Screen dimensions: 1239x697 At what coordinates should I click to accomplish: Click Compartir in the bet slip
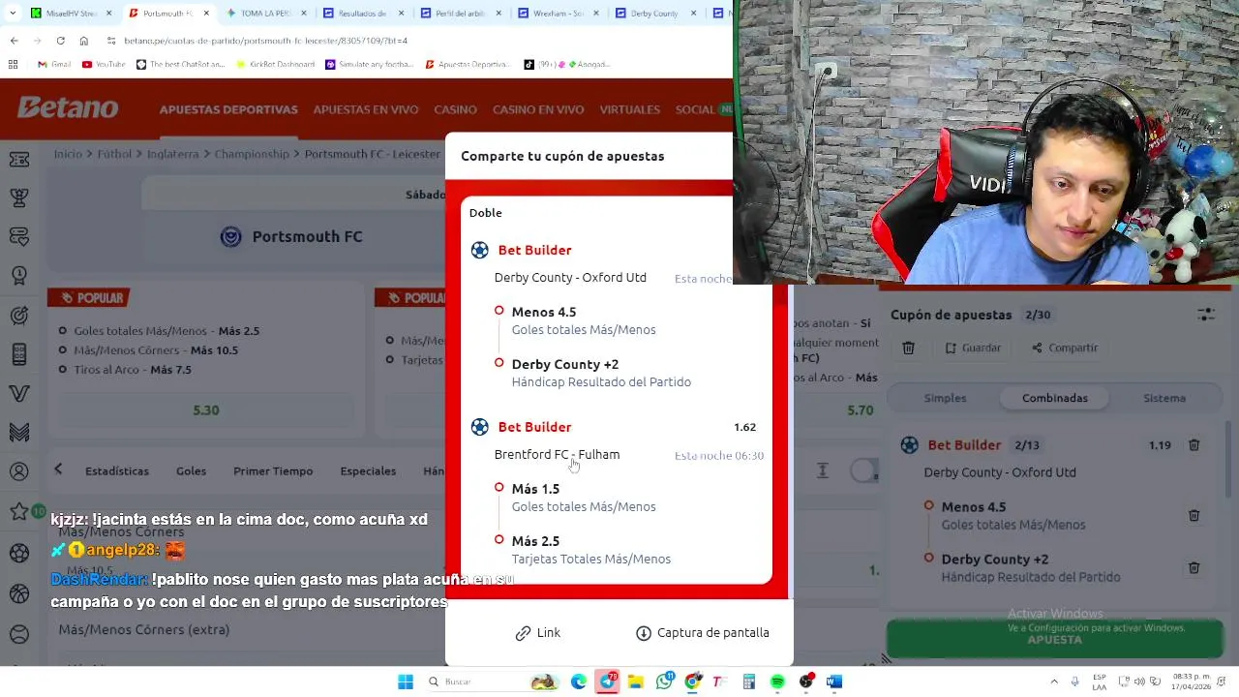pyautogui.click(x=1064, y=348)
